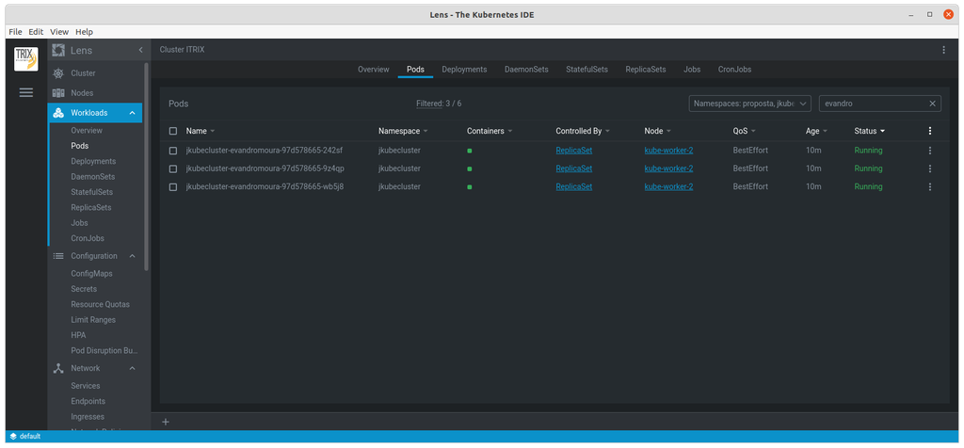Click the sidebar vertical scrollbar

click(146, 166)
